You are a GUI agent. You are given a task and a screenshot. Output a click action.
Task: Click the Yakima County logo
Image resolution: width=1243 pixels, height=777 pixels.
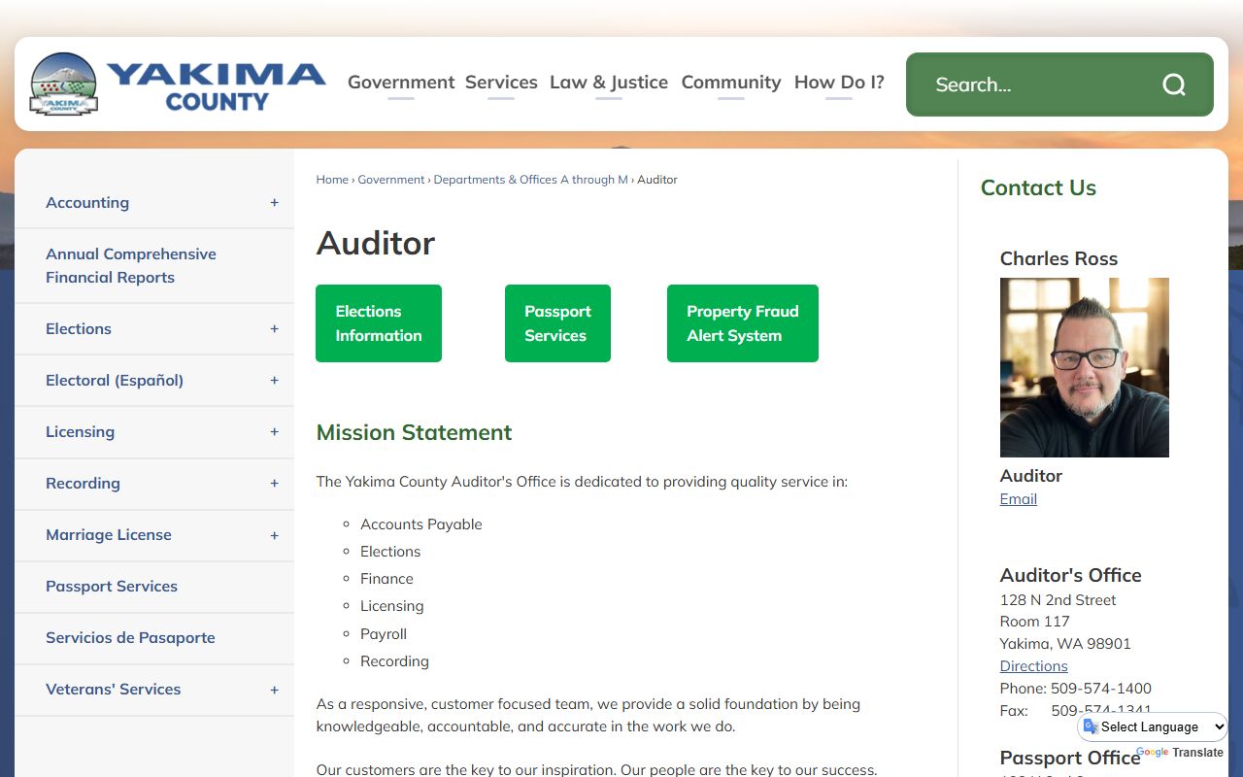click(178, 84)
